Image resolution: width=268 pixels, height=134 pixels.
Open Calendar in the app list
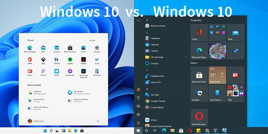[152, 45]
